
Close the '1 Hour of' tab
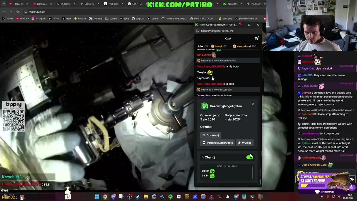coord(27,4)
